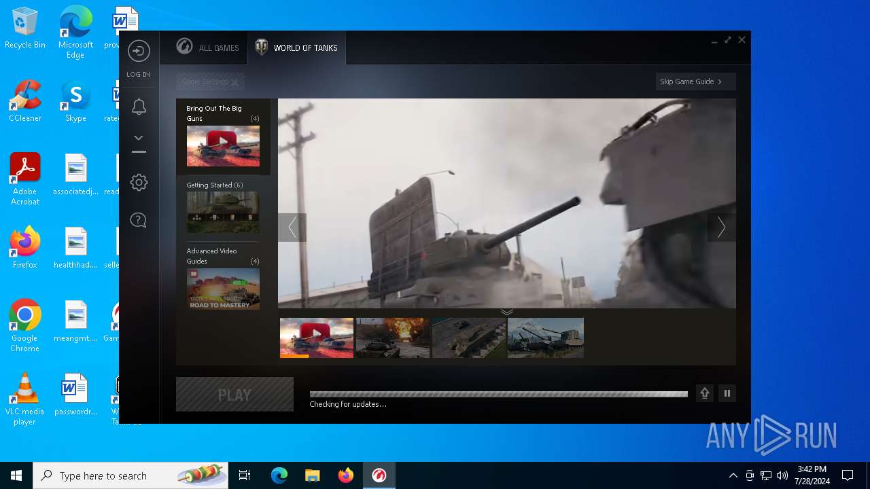
Task: Open Firefox desktop shortcut
Action: 25,248
